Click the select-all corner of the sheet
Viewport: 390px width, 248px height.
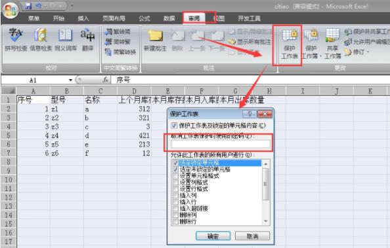tap(9, 90)
